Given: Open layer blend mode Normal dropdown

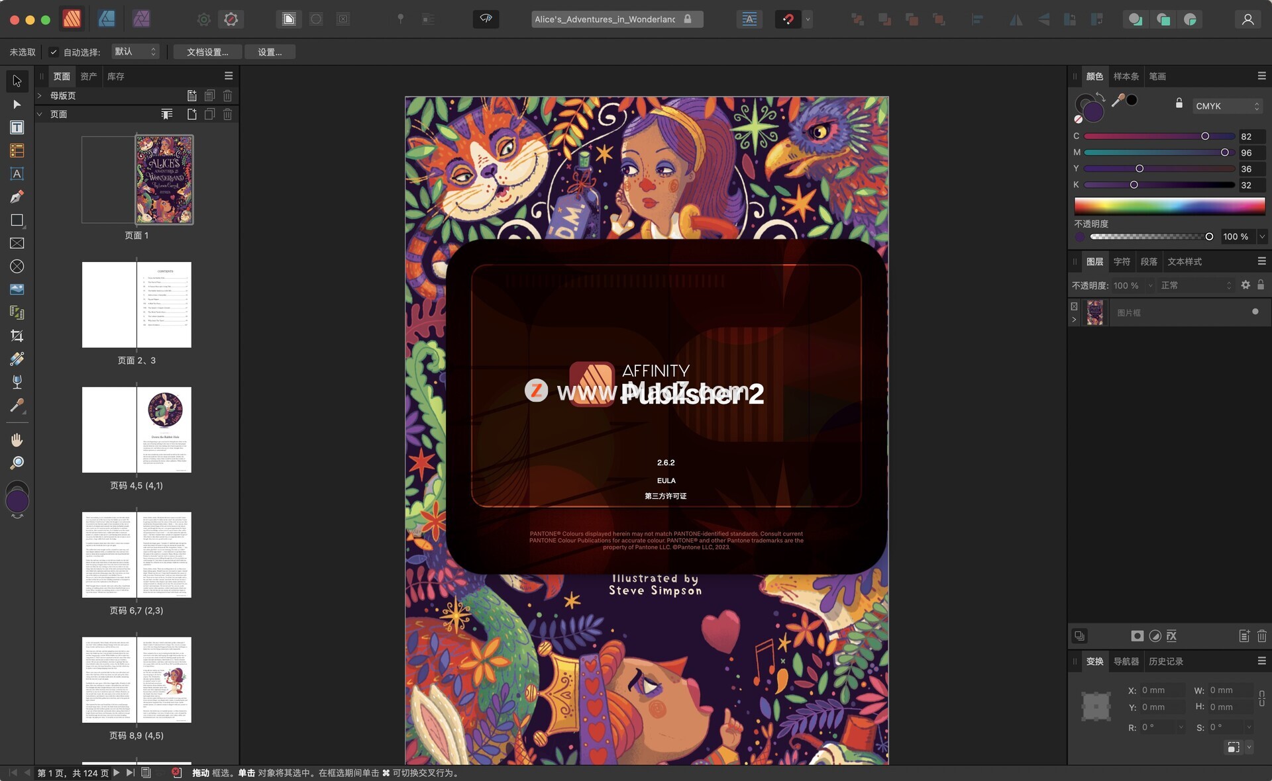Looking at the screenshot, I should [1196, 285].
